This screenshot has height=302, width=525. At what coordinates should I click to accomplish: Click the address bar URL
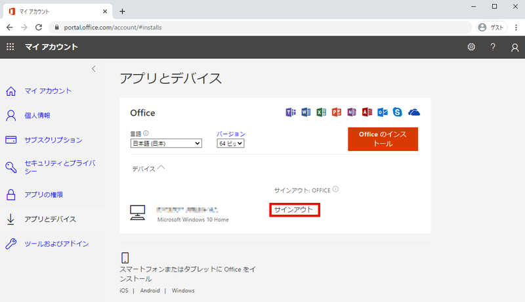click(113, 28)
